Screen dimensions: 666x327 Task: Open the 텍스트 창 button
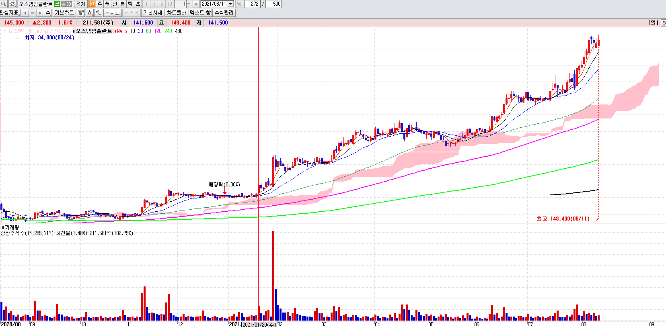pos(200,13)
